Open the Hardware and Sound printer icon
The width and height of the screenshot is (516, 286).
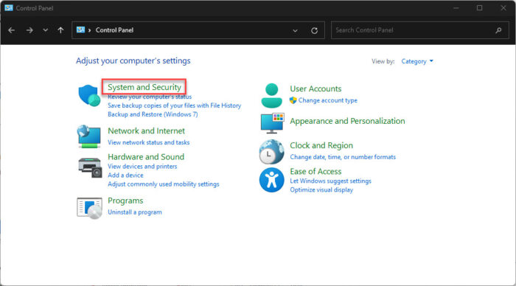coord(90,167)
